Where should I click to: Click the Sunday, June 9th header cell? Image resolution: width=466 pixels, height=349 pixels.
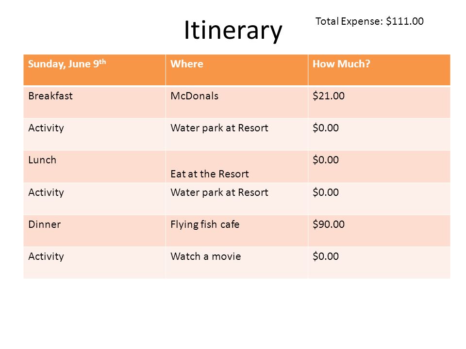95,70
